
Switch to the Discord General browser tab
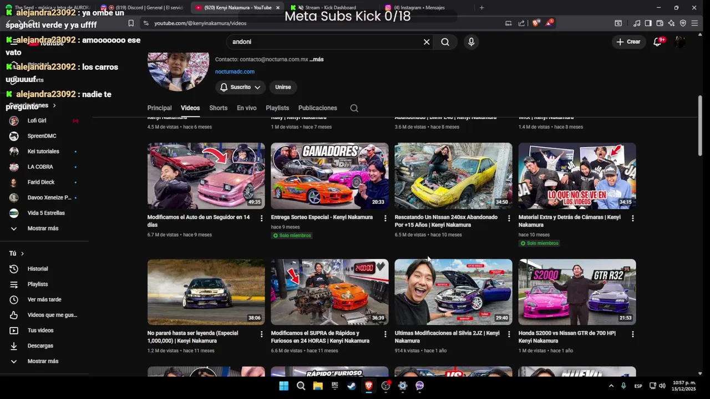143,8
